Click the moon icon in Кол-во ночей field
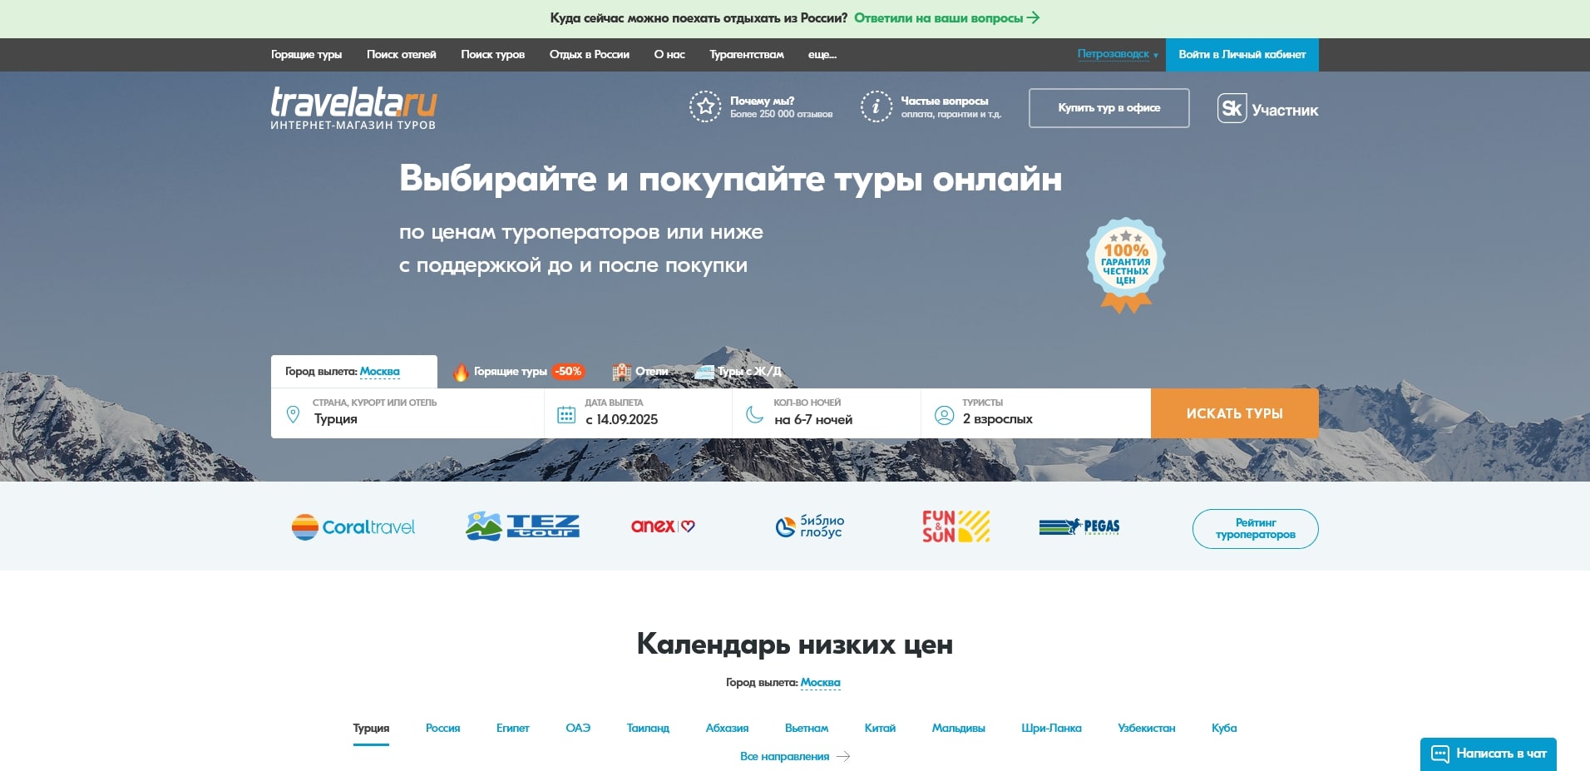This screenshot has height=771, width=1590. pyautogui.click(x=755, y=413)
